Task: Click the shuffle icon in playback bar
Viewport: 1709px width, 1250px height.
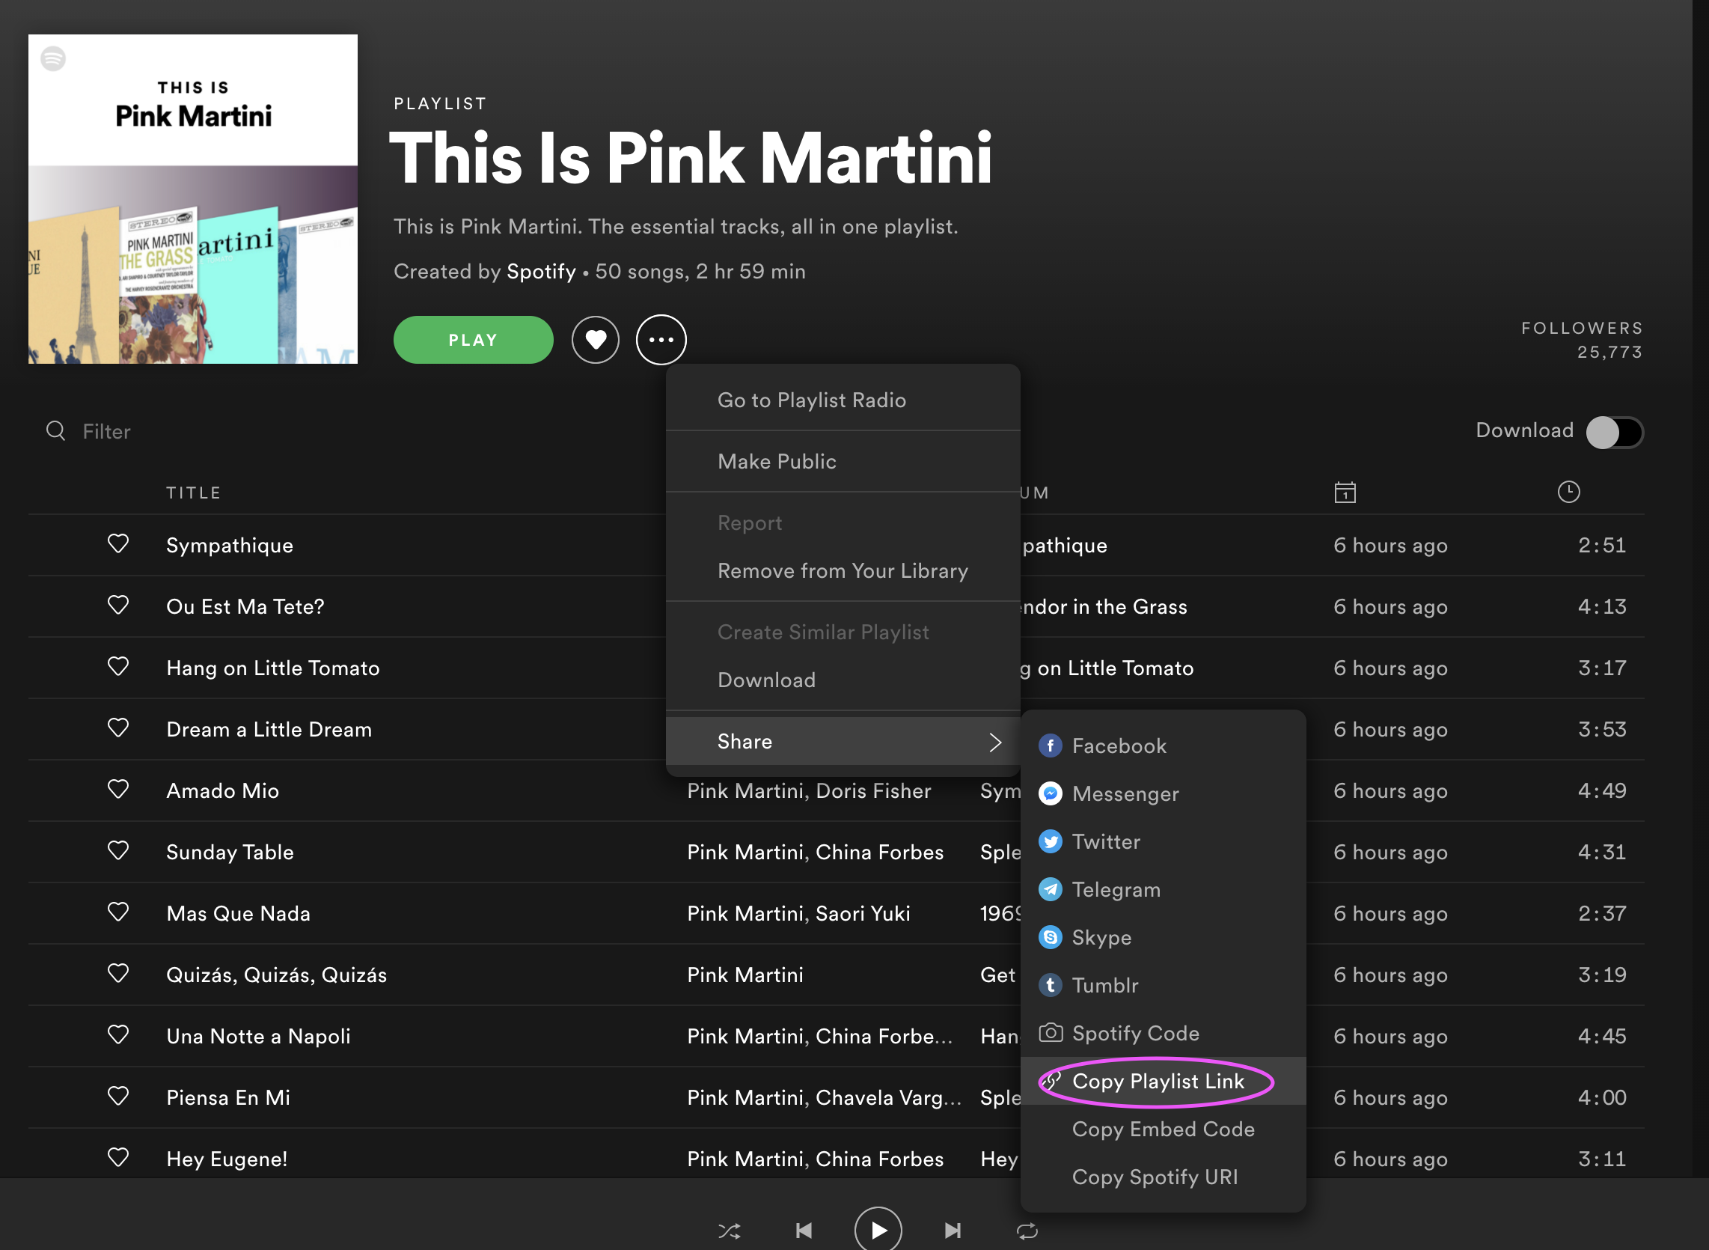Action: click(x=729, y=1231)
